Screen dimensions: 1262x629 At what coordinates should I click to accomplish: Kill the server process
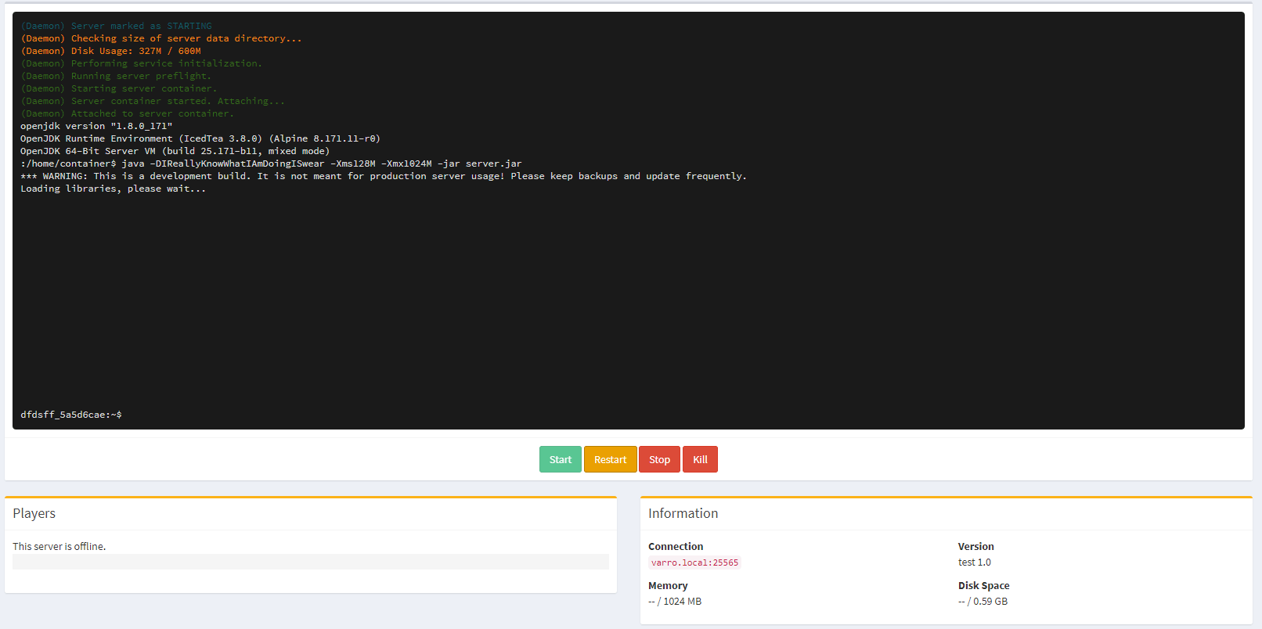700,459
